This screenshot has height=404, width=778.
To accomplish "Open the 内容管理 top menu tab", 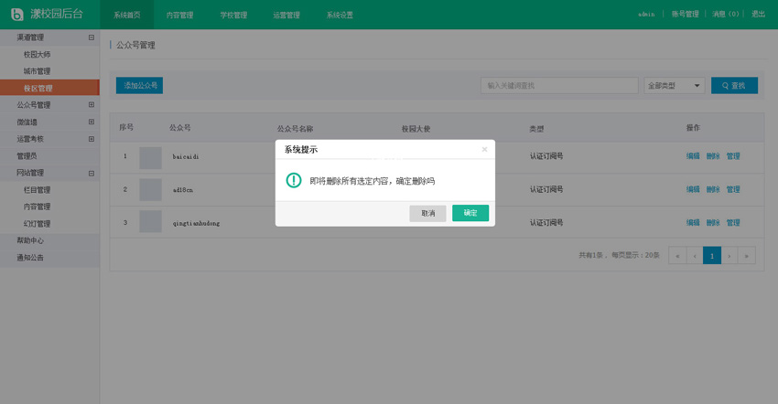I will [x=180, y=16].
